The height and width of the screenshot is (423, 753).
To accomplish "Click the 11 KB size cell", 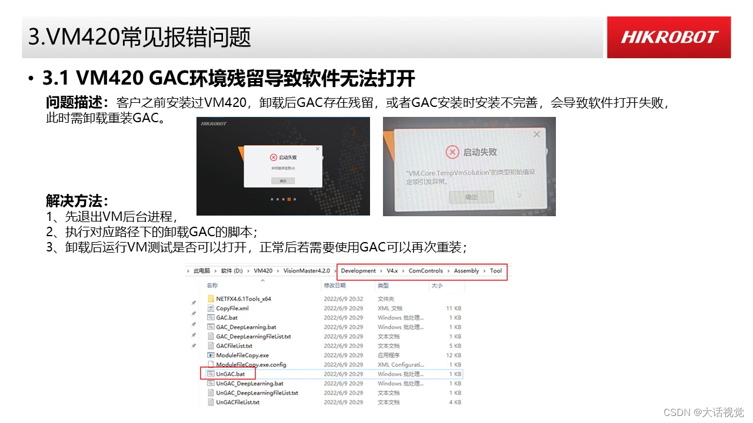I will click(x=454, y=308).
